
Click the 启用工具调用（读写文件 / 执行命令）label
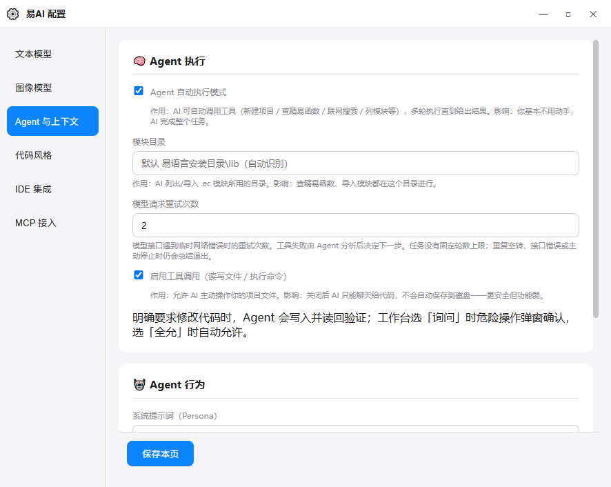(x=218, y=277)
